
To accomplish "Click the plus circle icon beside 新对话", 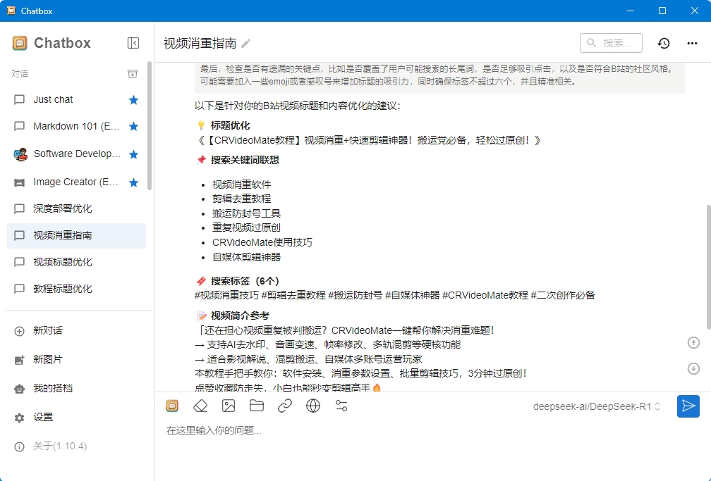I will 20,331.
